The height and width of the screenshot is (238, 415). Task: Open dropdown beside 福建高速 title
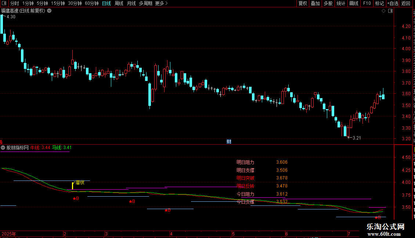[49, 11]
